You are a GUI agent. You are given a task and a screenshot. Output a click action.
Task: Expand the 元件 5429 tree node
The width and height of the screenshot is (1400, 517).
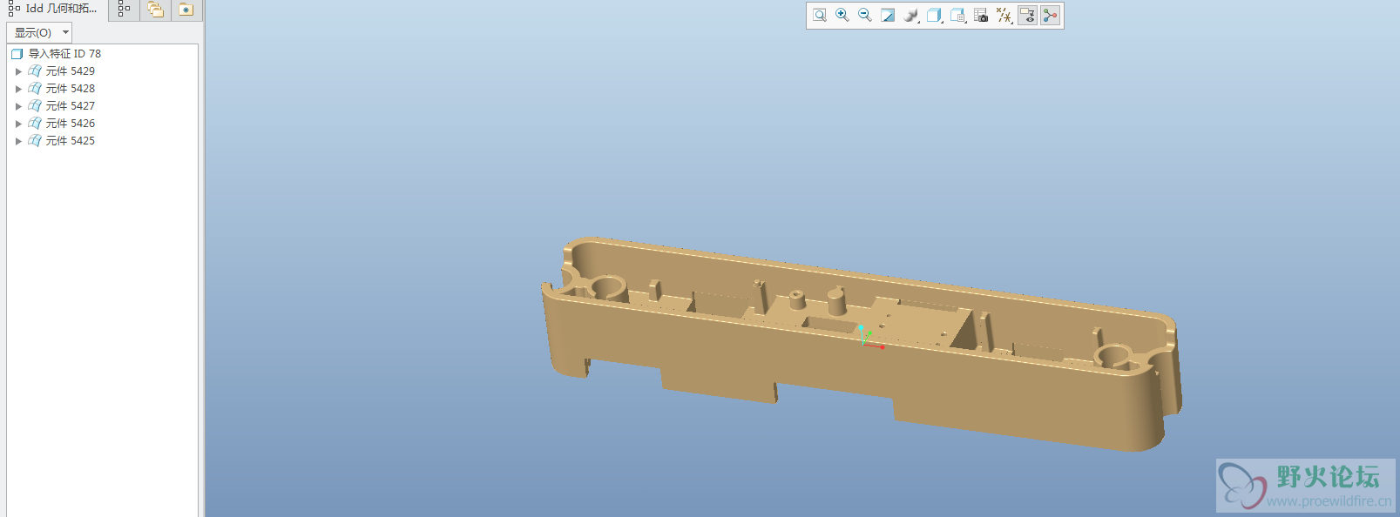[x=18, y=71]
